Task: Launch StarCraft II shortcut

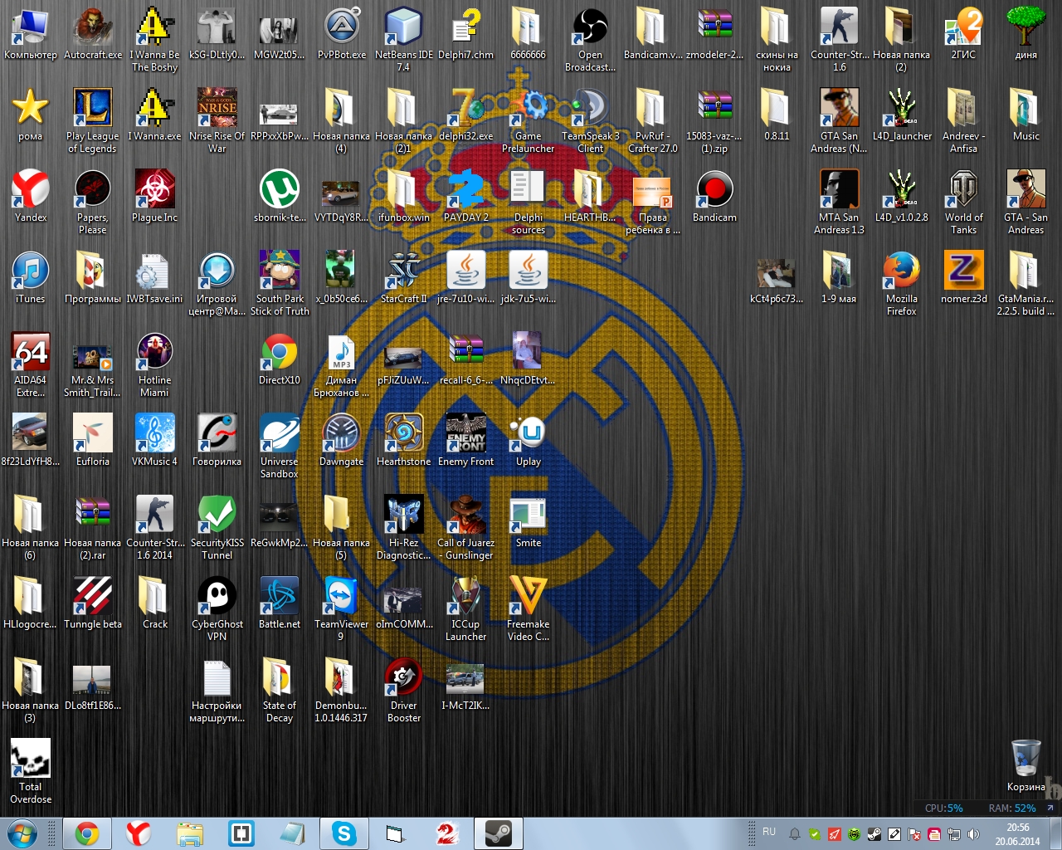Action: [x=403, y=278]
